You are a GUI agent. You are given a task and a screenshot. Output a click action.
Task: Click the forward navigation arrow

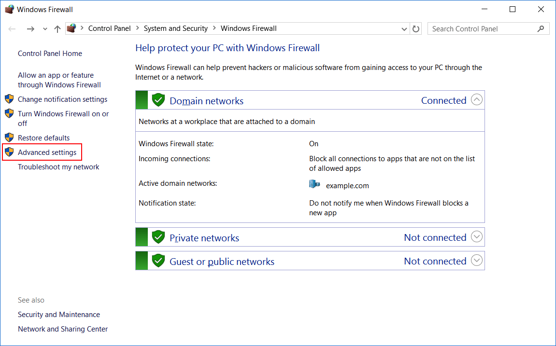30,29
